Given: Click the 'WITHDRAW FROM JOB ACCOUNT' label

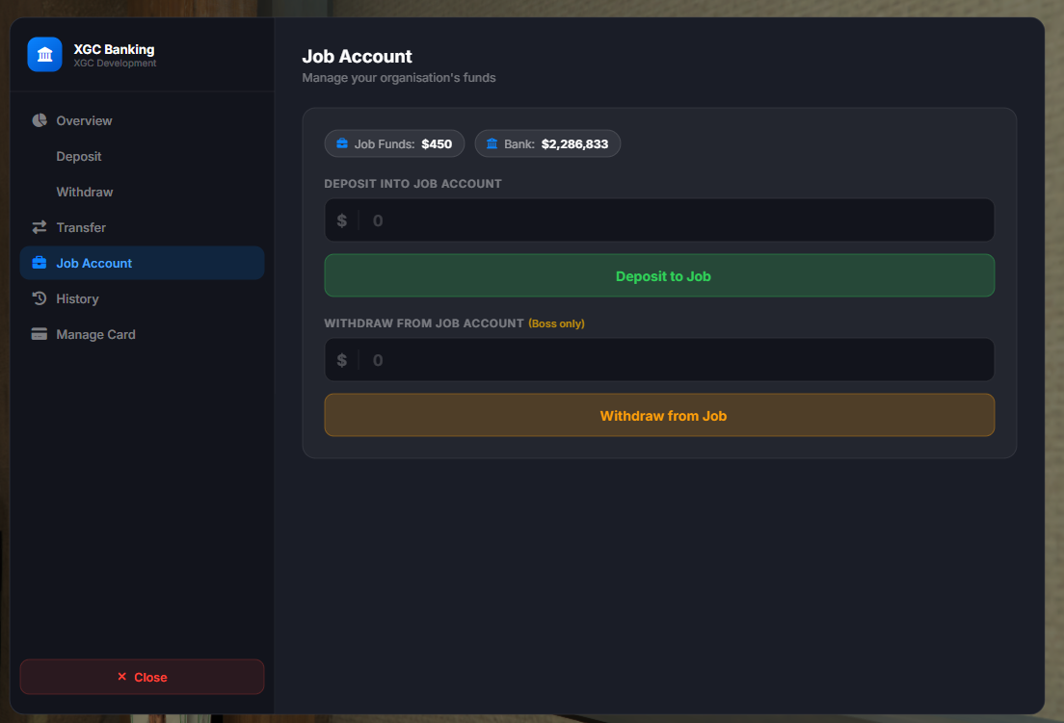Looking at the screenshot, I should tap(424, 323).
